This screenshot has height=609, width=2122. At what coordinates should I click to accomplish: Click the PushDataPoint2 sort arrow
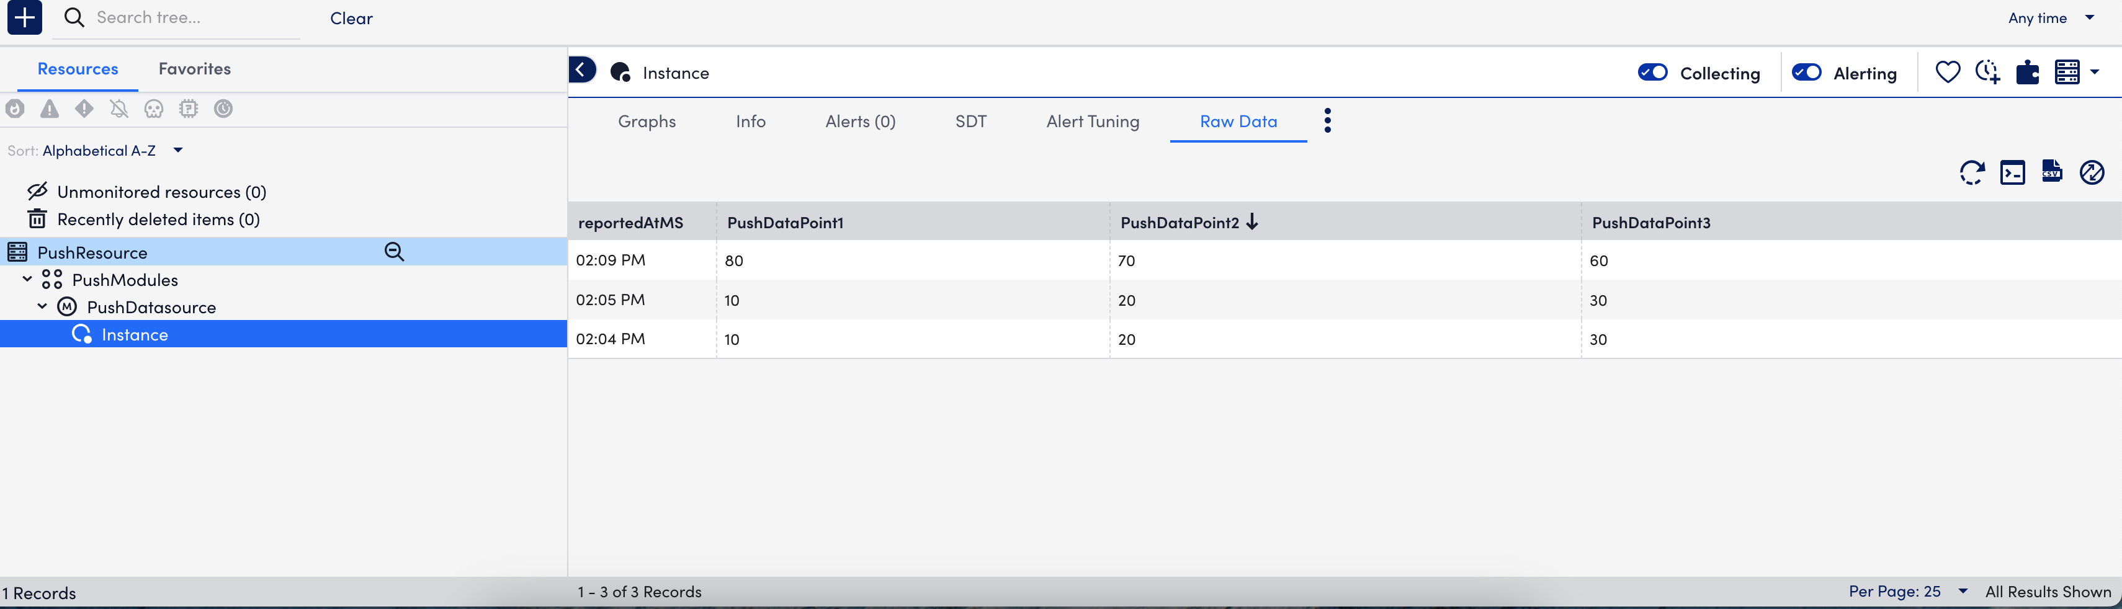coord(1252,221)
